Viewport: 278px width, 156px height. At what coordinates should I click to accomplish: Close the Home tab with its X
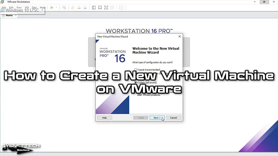15,15
